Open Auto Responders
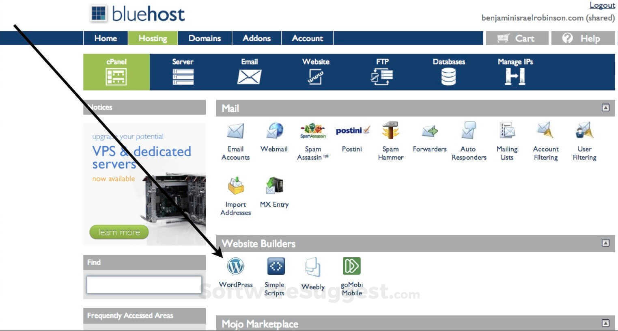 tap(469, 141)
